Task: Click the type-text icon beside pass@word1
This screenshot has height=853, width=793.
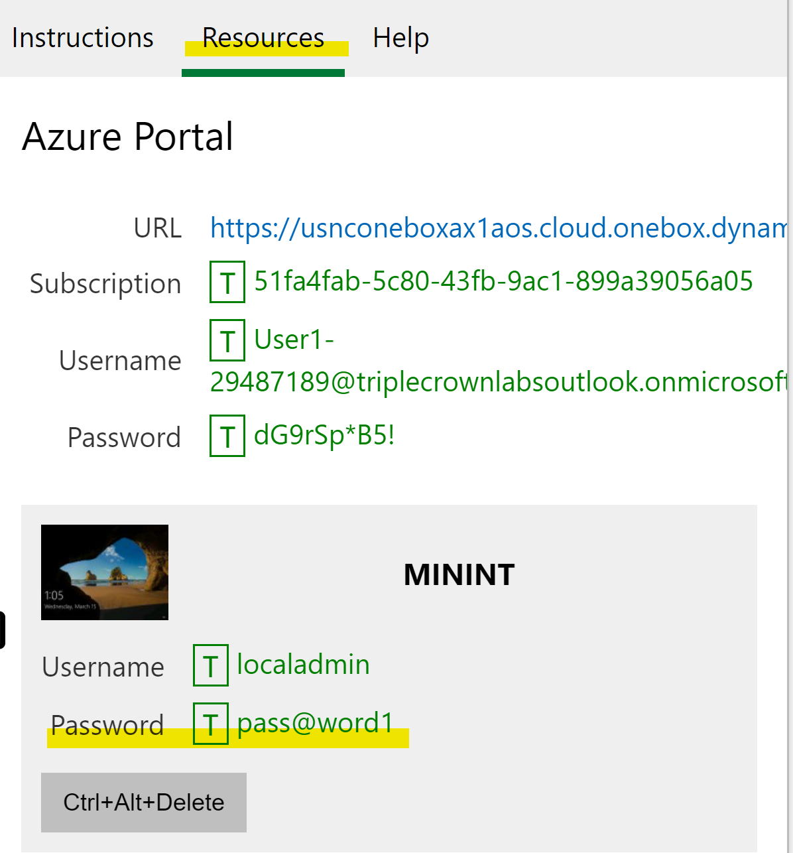Action: point(211,724)
